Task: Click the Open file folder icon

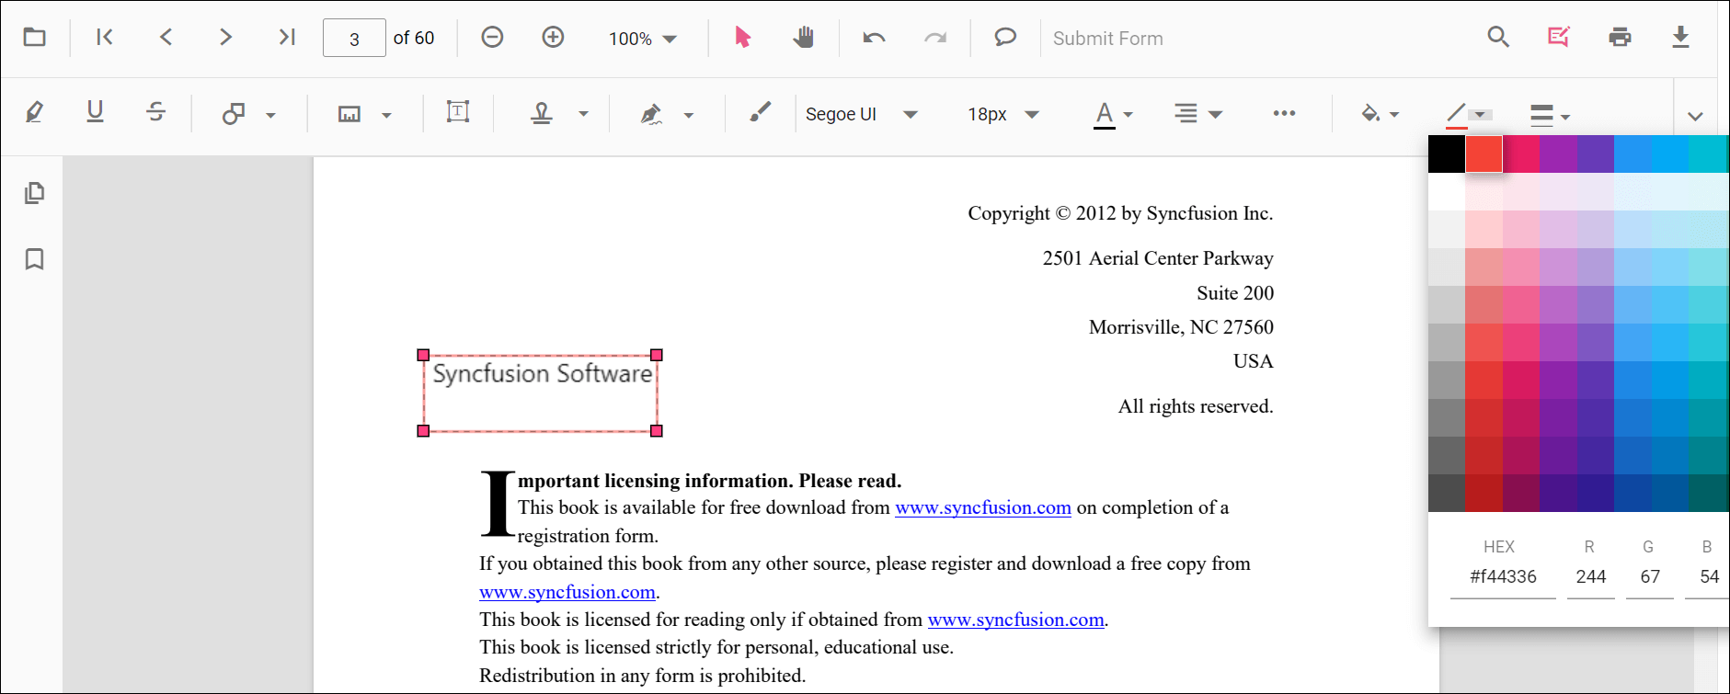Action: [34, 38]
